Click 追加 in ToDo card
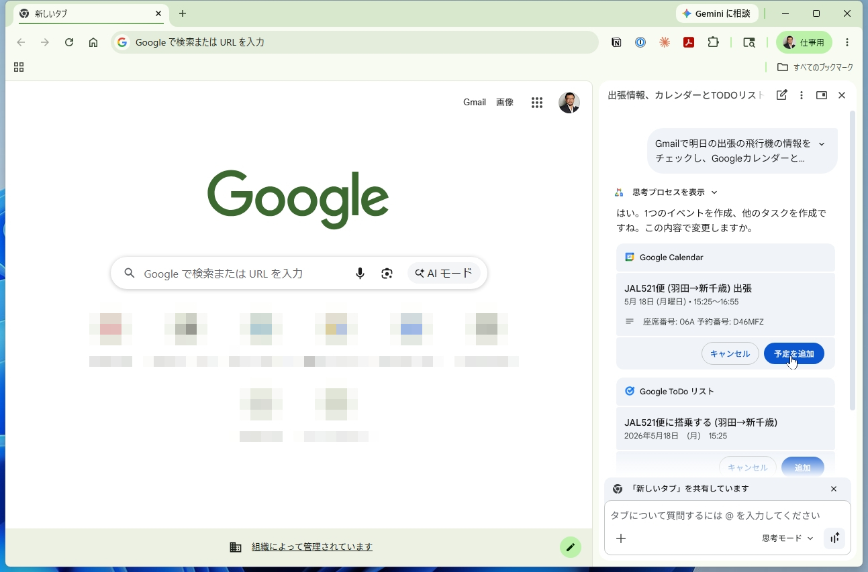The height and width of the screenshot is (572, 868). (x=803, y=467)
